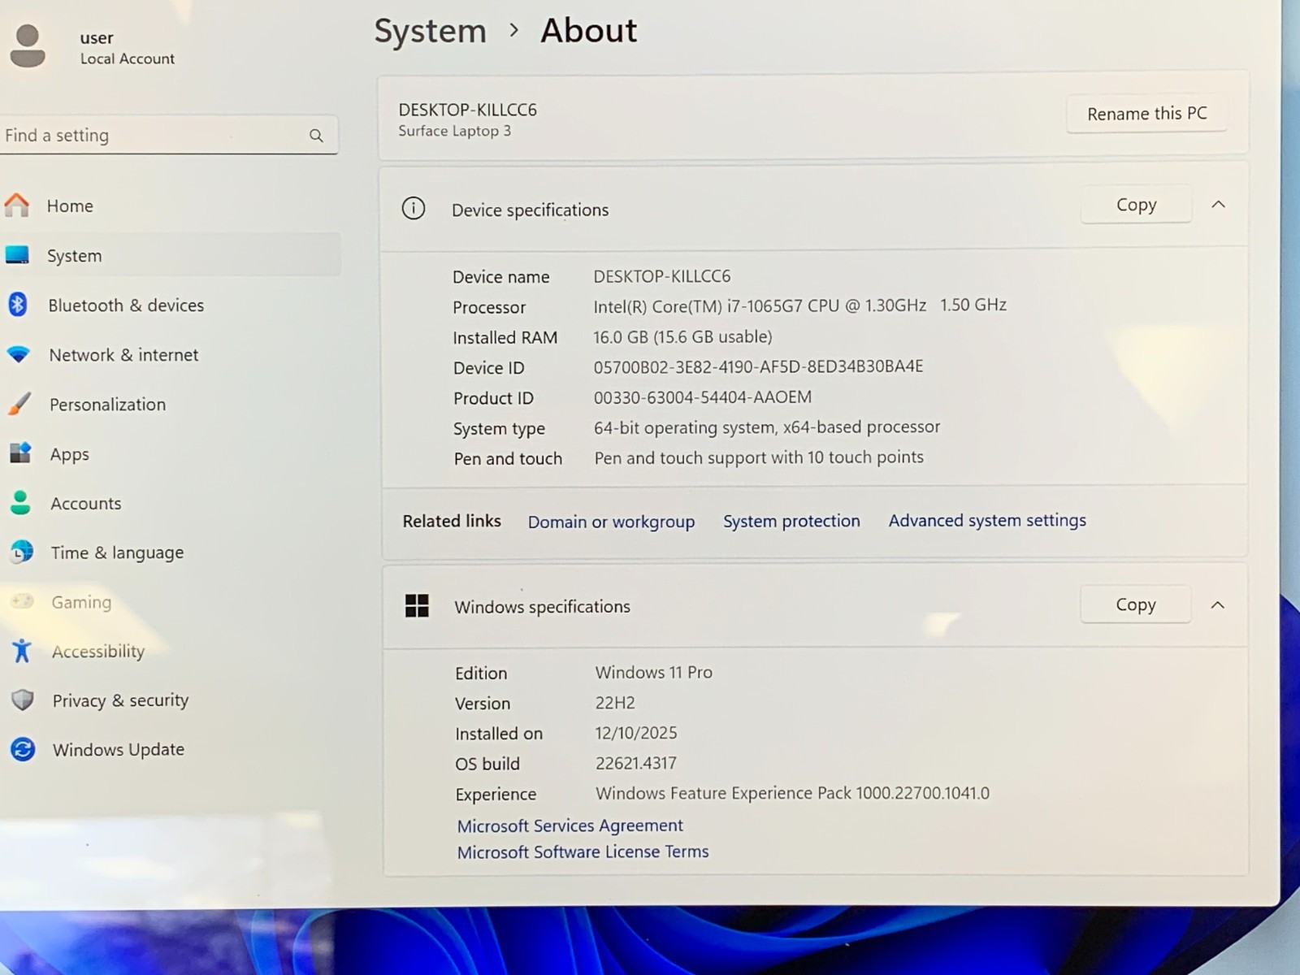This screenshot has width=1300, height=975.
Task: Click the System type value text
Action: tap(767, 427)
